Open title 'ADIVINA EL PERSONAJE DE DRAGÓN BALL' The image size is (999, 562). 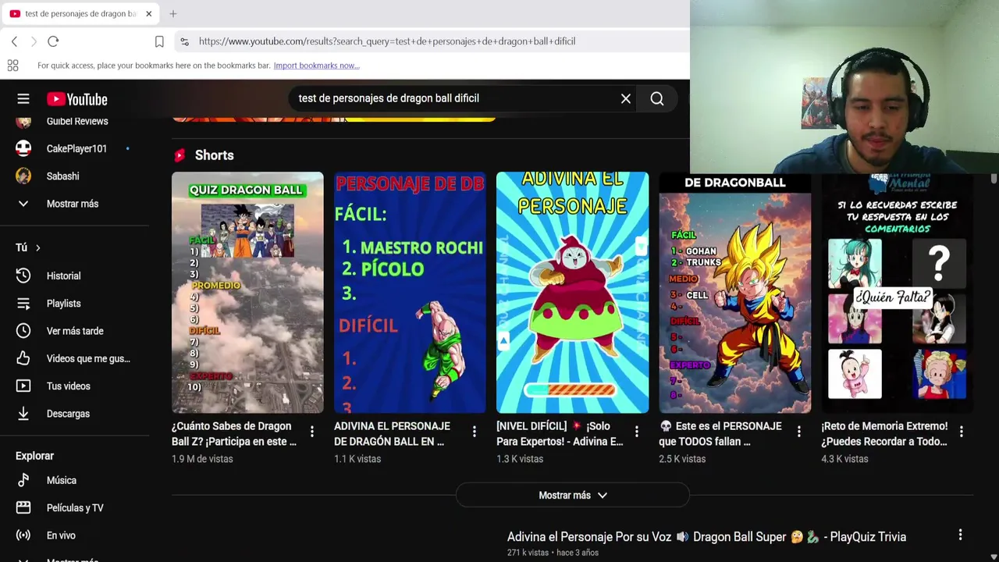point(392,434)
